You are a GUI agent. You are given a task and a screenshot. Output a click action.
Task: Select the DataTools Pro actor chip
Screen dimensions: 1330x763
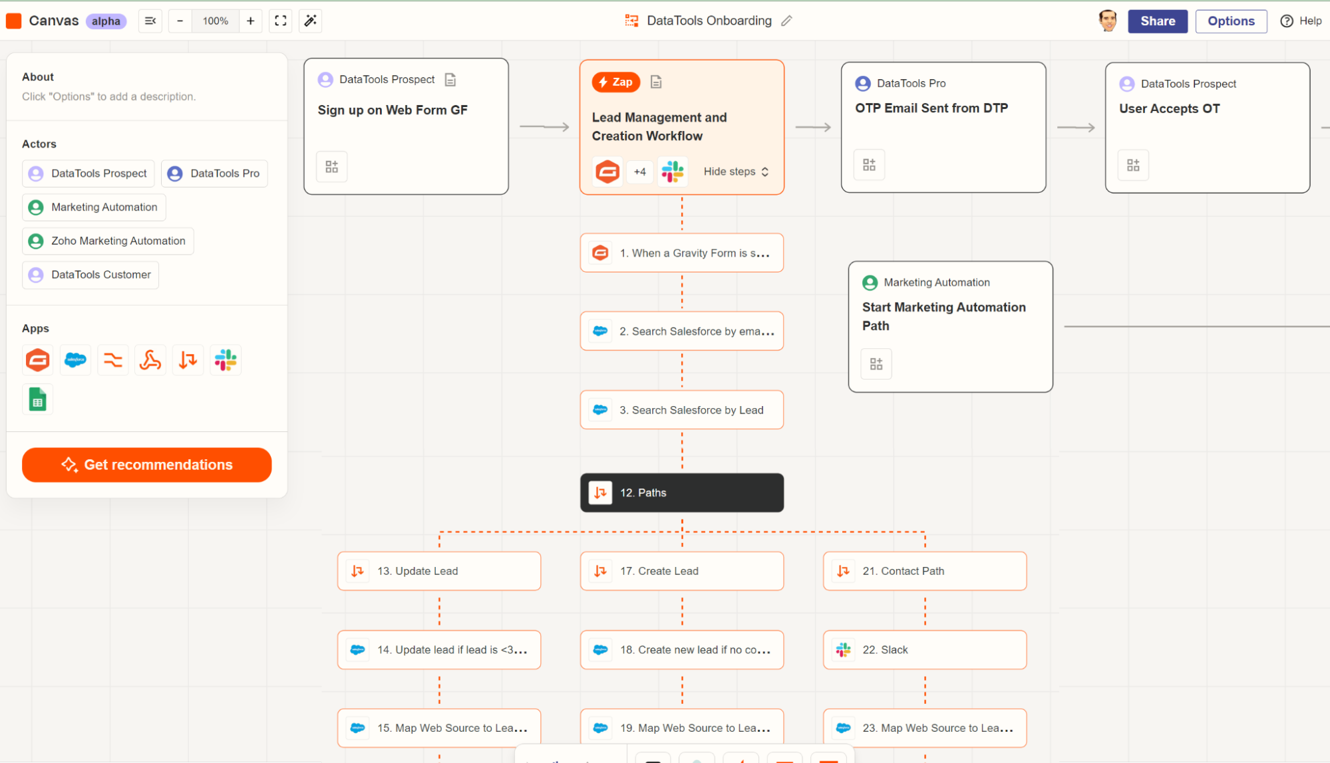click(x=214, y=173)
